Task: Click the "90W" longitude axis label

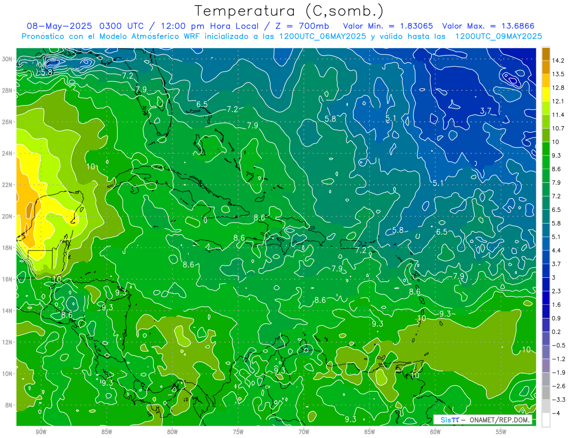Action: [41, 431]
